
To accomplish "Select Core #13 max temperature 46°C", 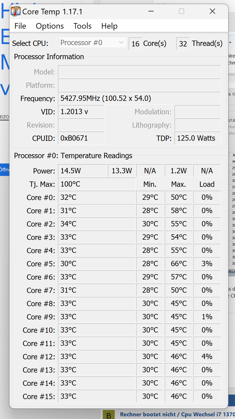I will tap(179, 370).
